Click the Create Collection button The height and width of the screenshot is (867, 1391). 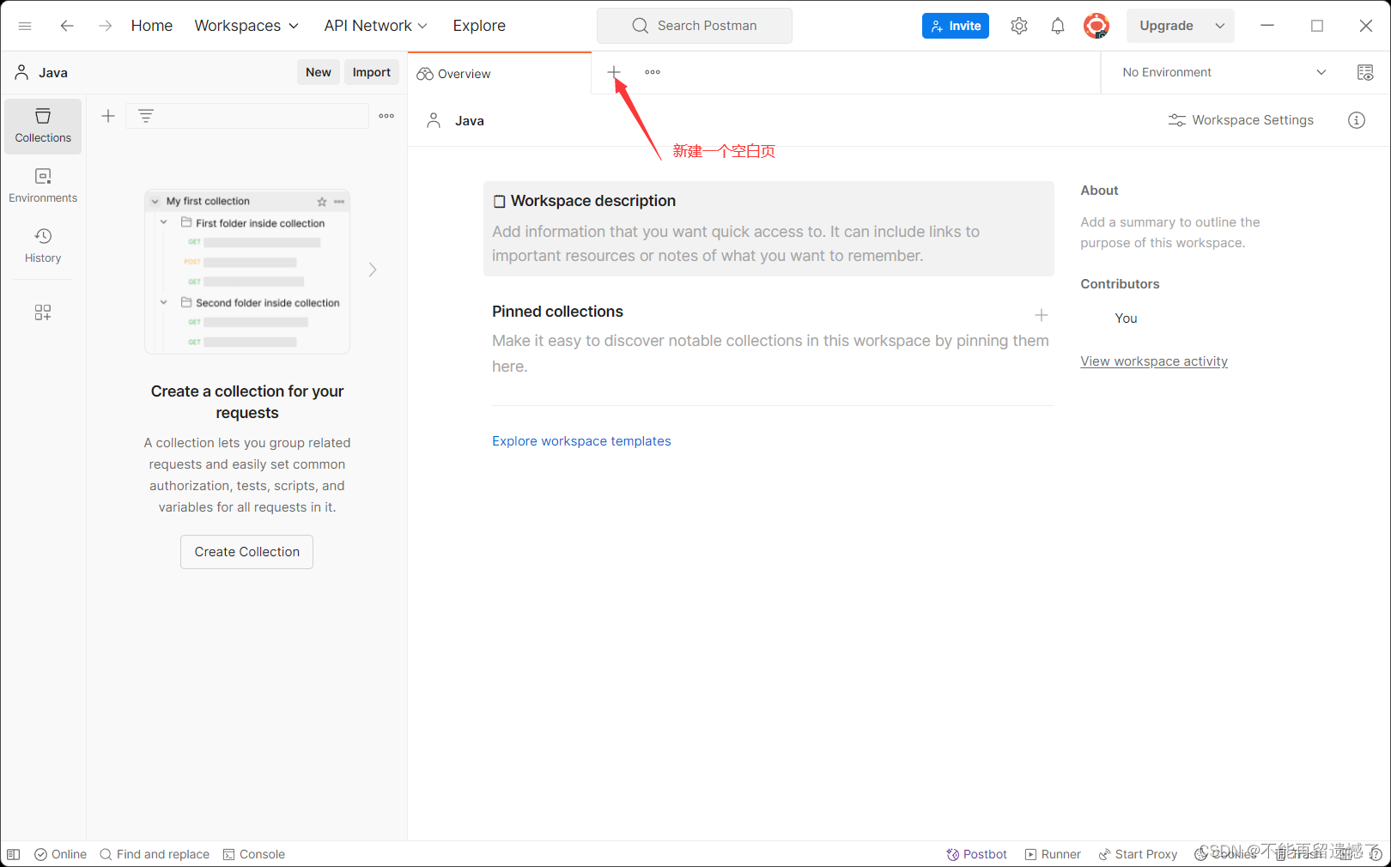[x=247, y=552]
